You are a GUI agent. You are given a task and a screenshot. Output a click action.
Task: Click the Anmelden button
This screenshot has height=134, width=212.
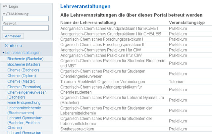(13, 36)
